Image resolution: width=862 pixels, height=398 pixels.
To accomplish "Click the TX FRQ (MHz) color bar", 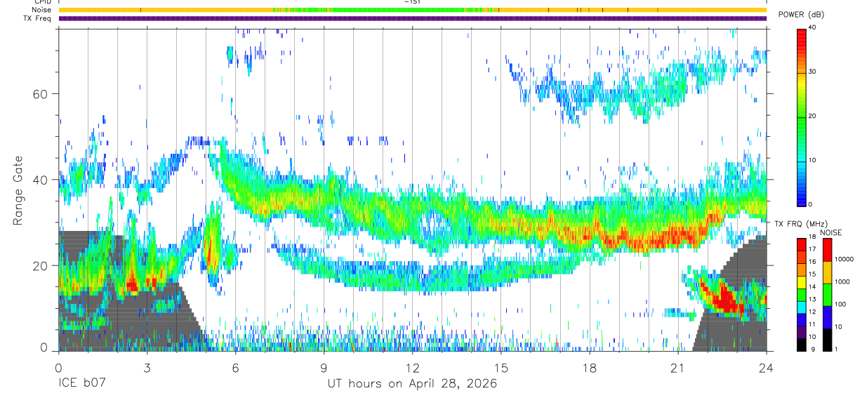I will pos(802,295).
